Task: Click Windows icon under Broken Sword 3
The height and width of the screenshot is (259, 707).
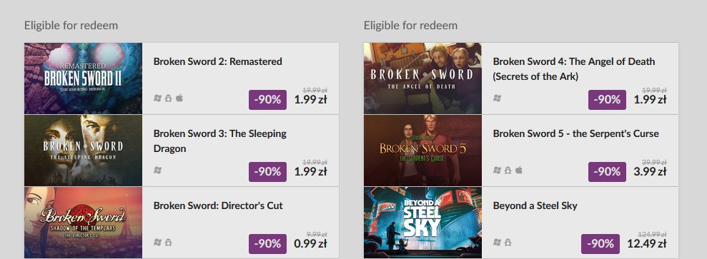Action: click(x=157, y=170)
